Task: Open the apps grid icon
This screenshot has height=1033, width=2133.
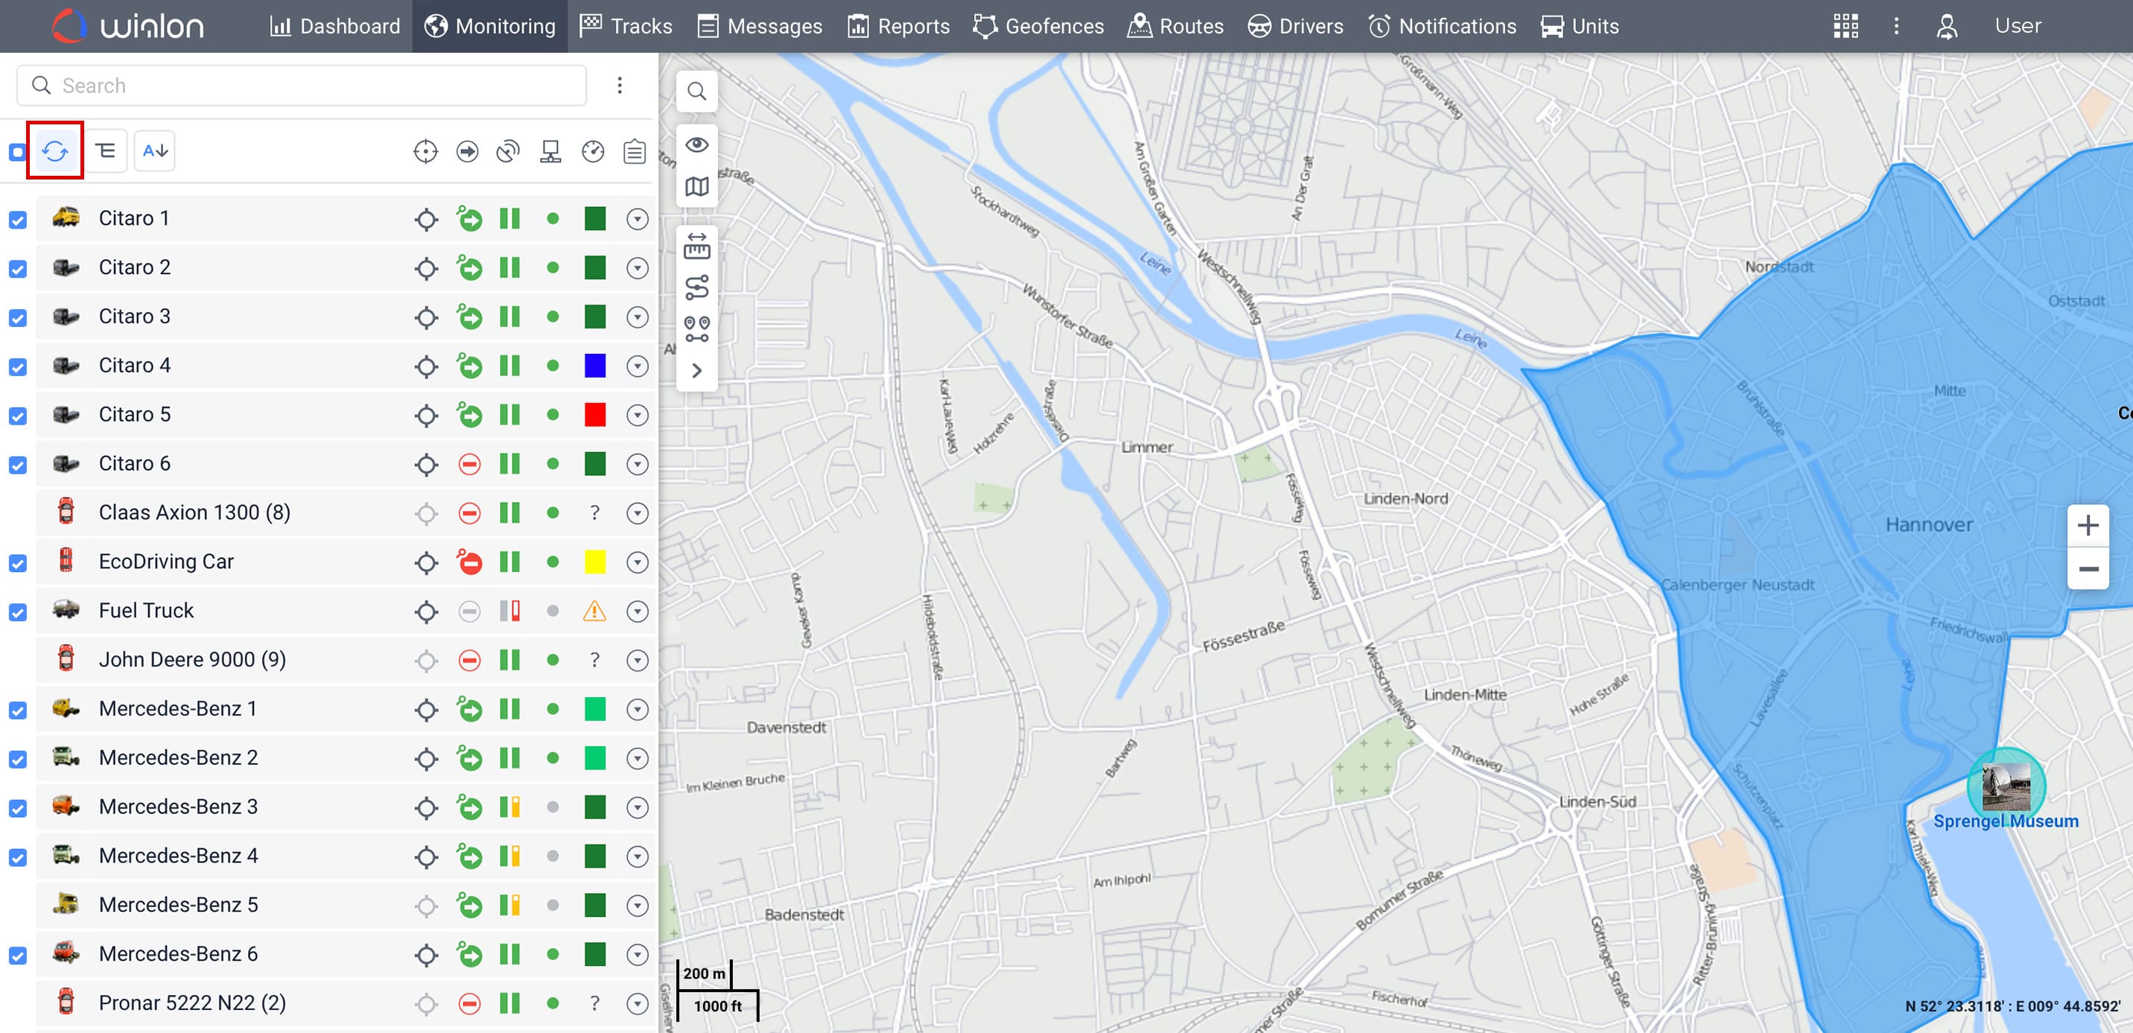Action: click(x=1845, y=27)
